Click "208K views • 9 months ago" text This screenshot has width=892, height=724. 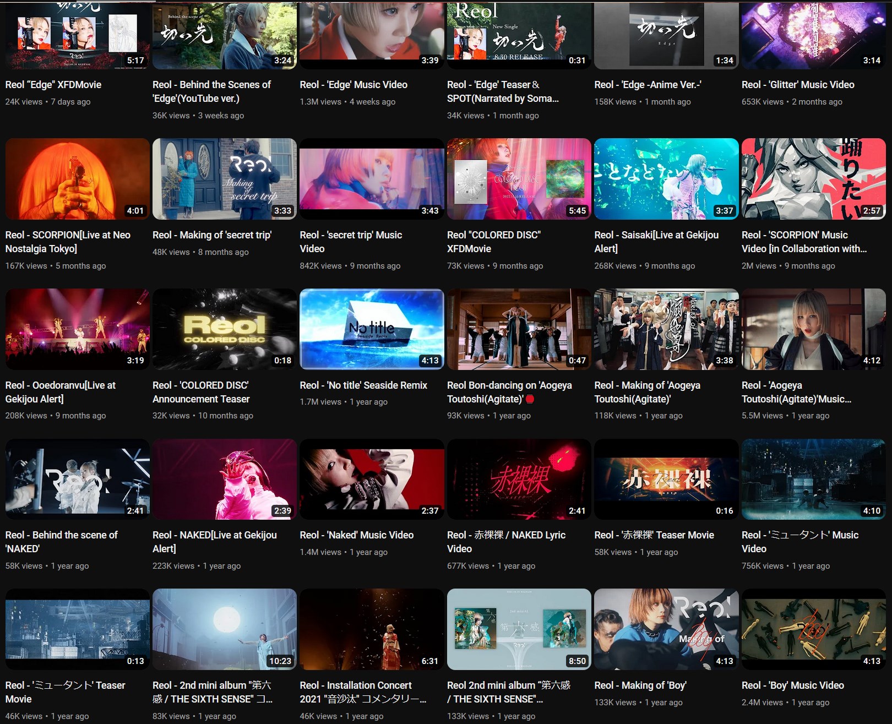(x=56, y=416)
